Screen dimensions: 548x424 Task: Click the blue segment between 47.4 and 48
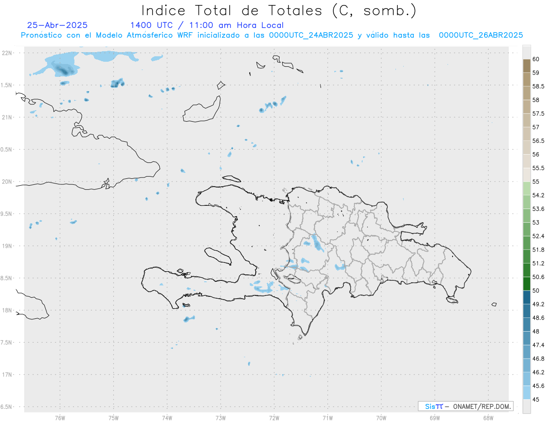click(x=527, y=338)
